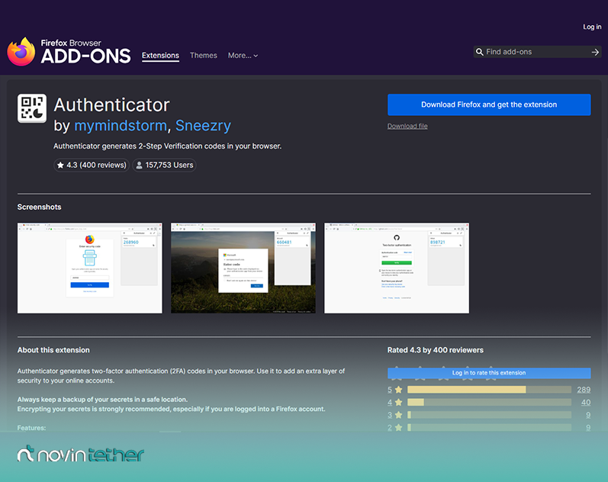The height and width of the screenshot is (482, 608).
Task: Submit search with the arrow icon
Action: (x=595, y=52)
